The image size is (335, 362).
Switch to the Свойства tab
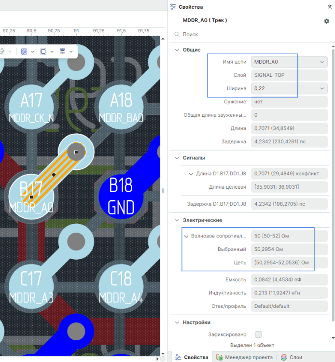coord(192,357)
